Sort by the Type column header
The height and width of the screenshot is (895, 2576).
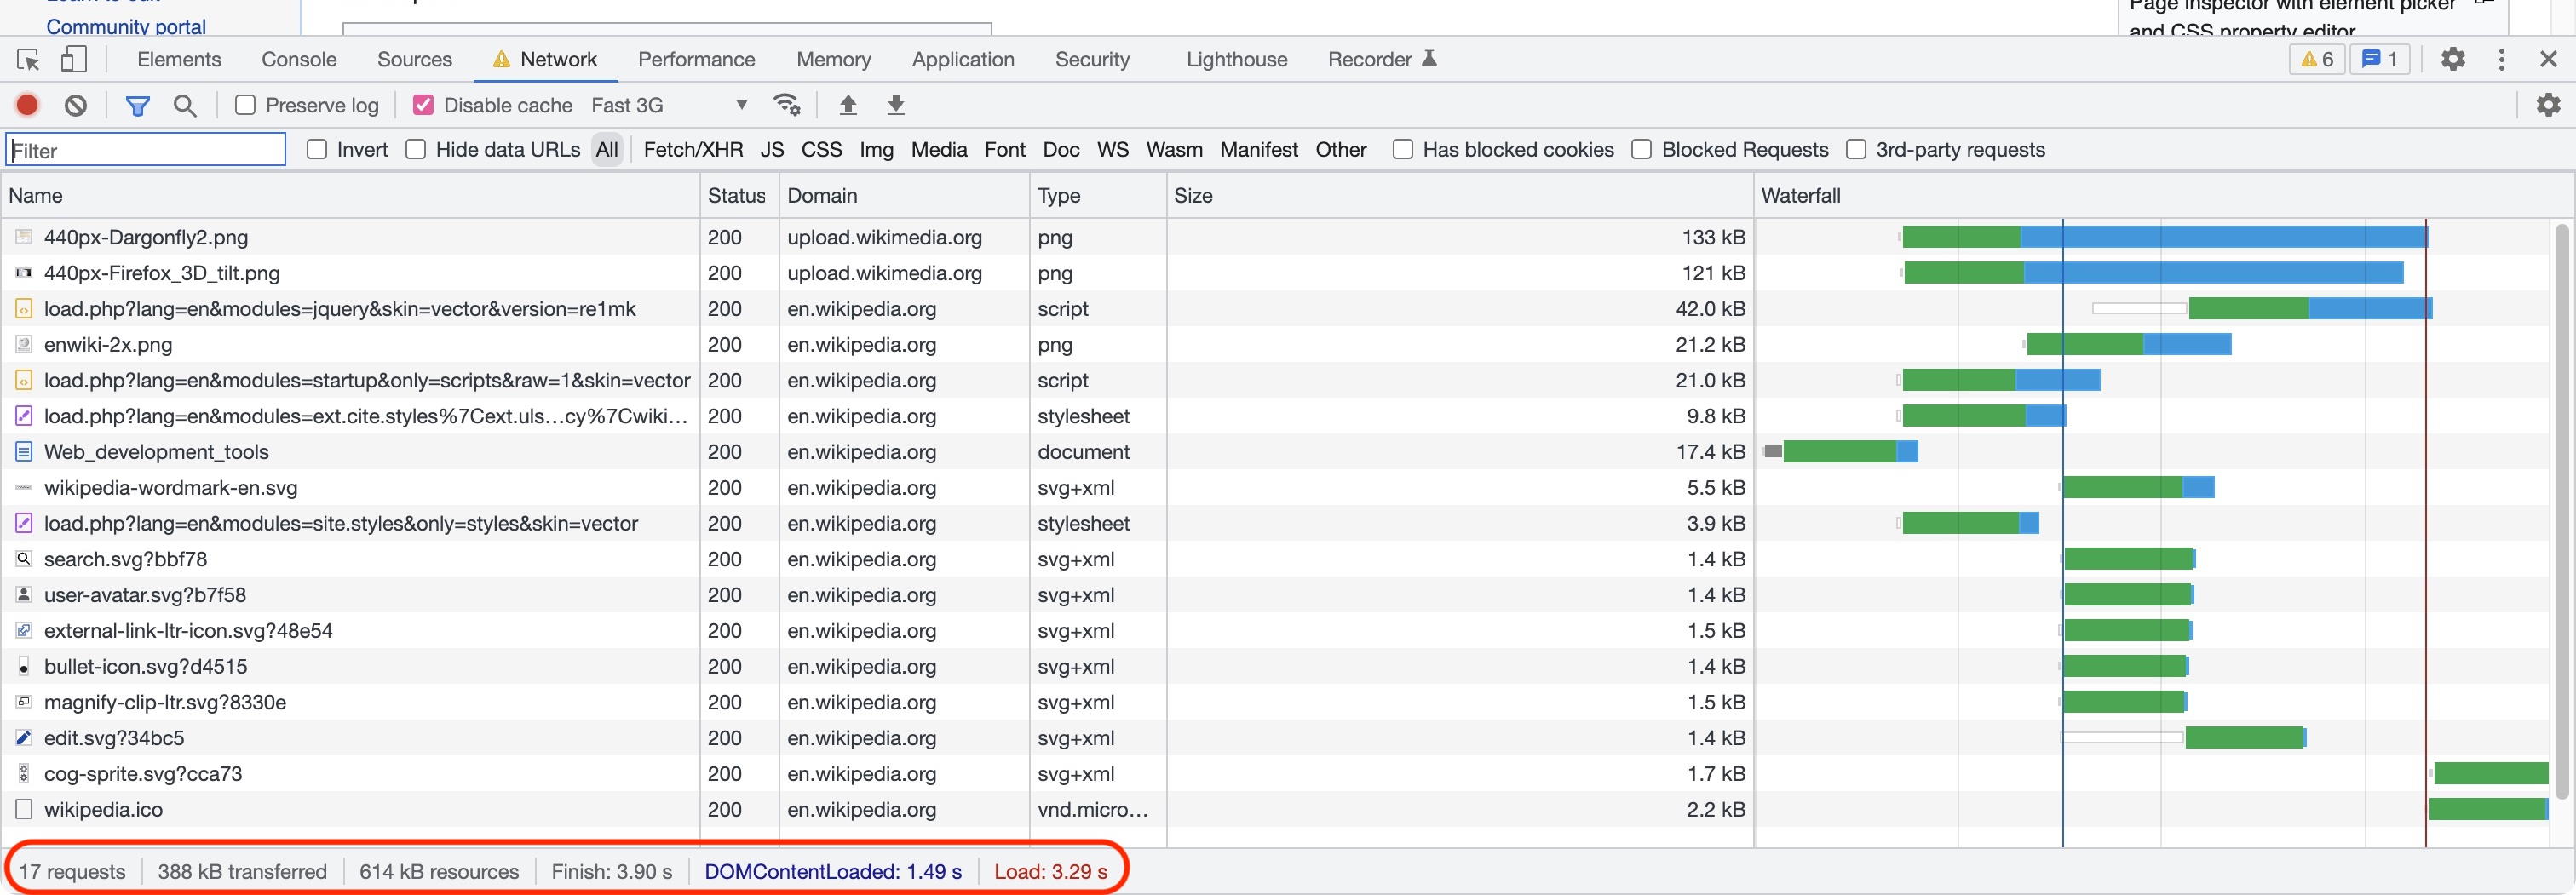click(x=1098, y=196)
